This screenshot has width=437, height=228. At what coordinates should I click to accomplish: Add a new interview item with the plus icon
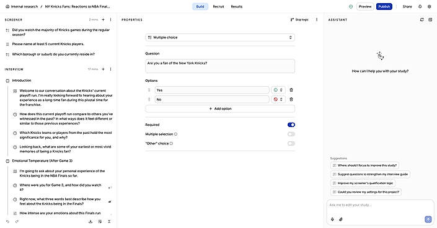[x=103, y=69]
